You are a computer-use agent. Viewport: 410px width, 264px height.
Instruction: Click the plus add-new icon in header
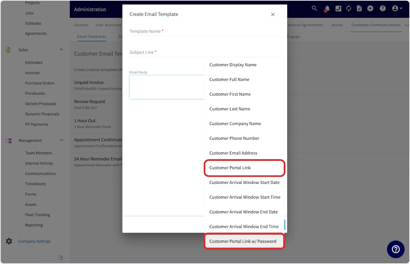tap(370, 9)
